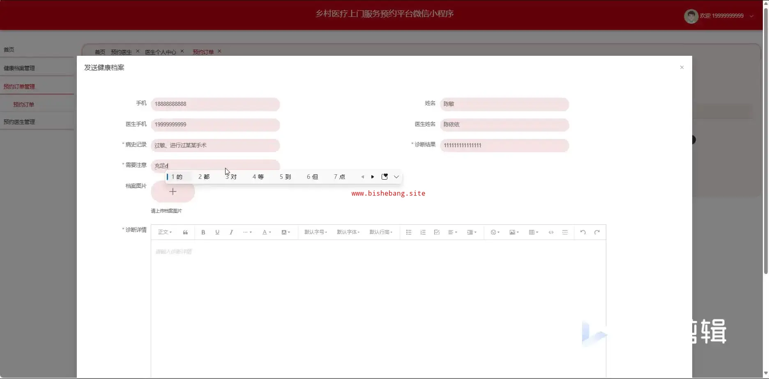
Task: Switch to the 预约医生 tab
Action: point(121,52)
